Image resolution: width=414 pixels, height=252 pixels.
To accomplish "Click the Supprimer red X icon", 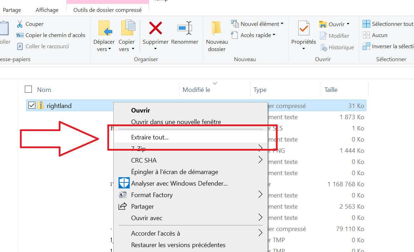I will point(156,28).
